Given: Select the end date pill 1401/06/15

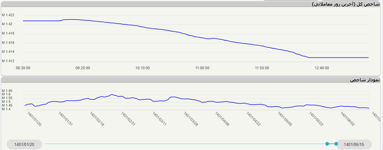Looking at the screenshot, I should coord(354,144).
